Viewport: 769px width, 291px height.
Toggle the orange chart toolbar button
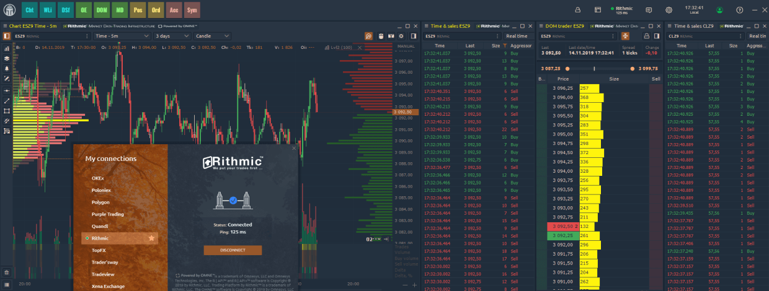point(369,36)
